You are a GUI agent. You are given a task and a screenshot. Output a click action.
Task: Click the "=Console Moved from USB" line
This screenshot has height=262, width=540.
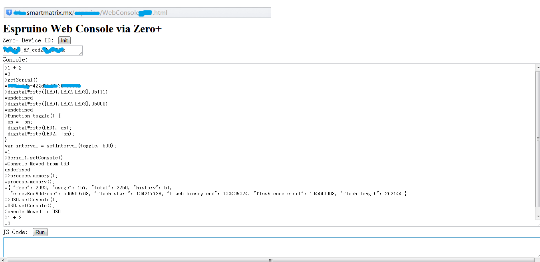tap(37, 164)
